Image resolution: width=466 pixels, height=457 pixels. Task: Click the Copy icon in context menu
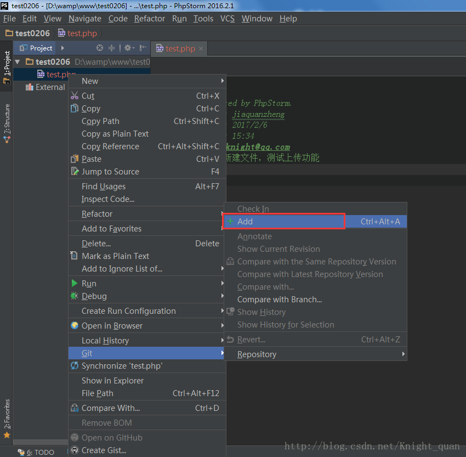[x=75, y=109]
